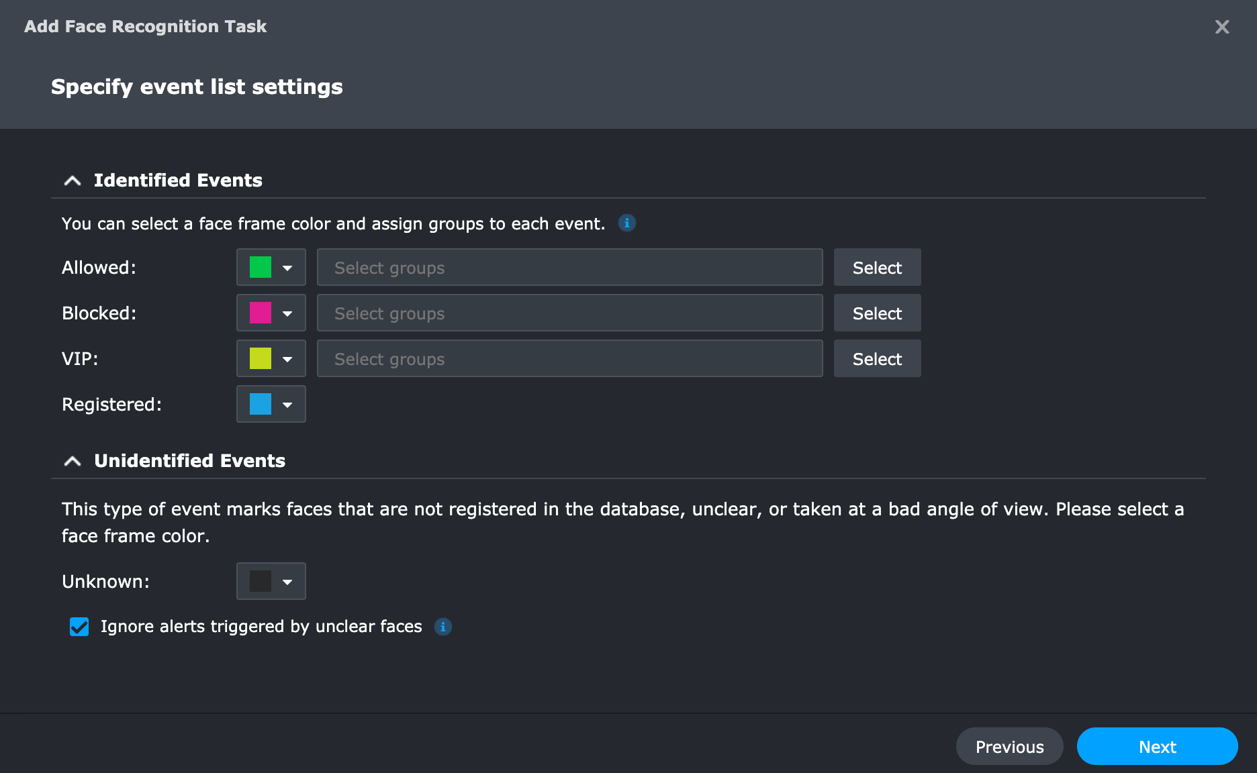Click the Unknown: label
The height and width of the screenshot is (773, 1257).
[105, 582]
